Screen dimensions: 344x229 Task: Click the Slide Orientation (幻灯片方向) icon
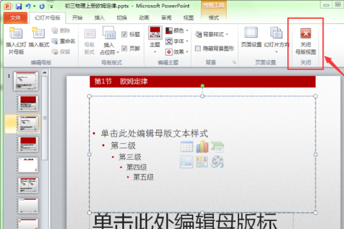(276, 33)
